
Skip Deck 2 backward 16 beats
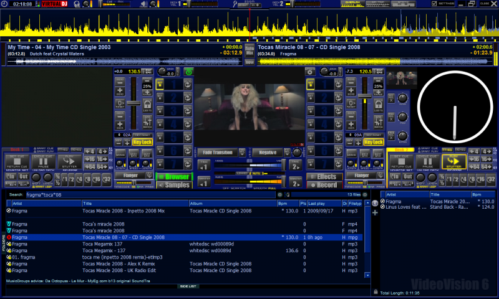click(474, 159)
